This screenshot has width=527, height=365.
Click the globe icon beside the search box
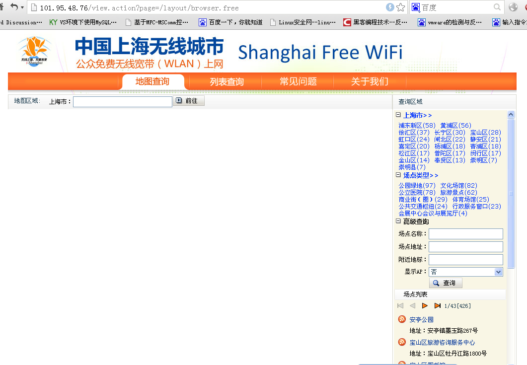coord(513,7)
